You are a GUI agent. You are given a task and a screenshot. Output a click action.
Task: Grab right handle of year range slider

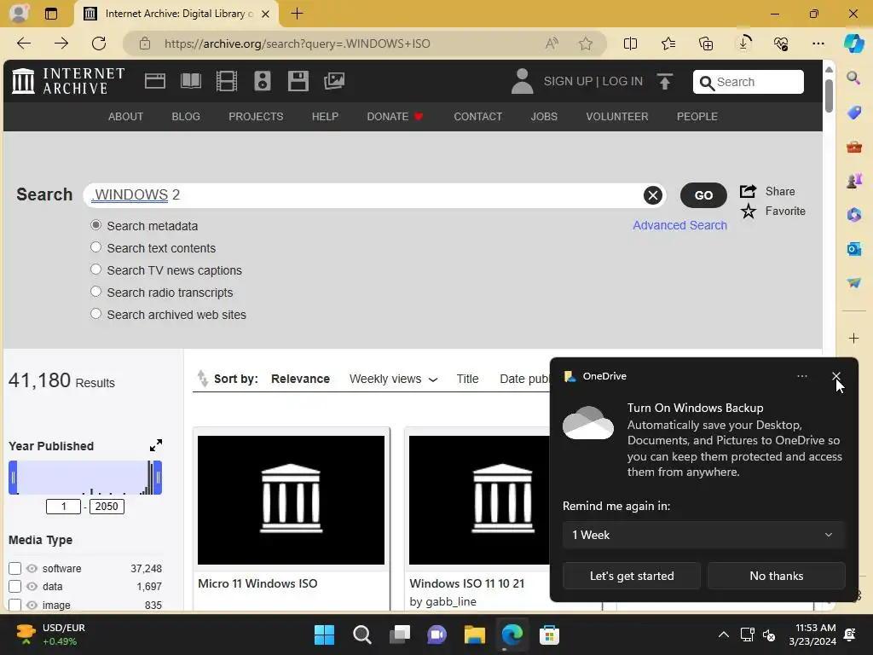158,478
